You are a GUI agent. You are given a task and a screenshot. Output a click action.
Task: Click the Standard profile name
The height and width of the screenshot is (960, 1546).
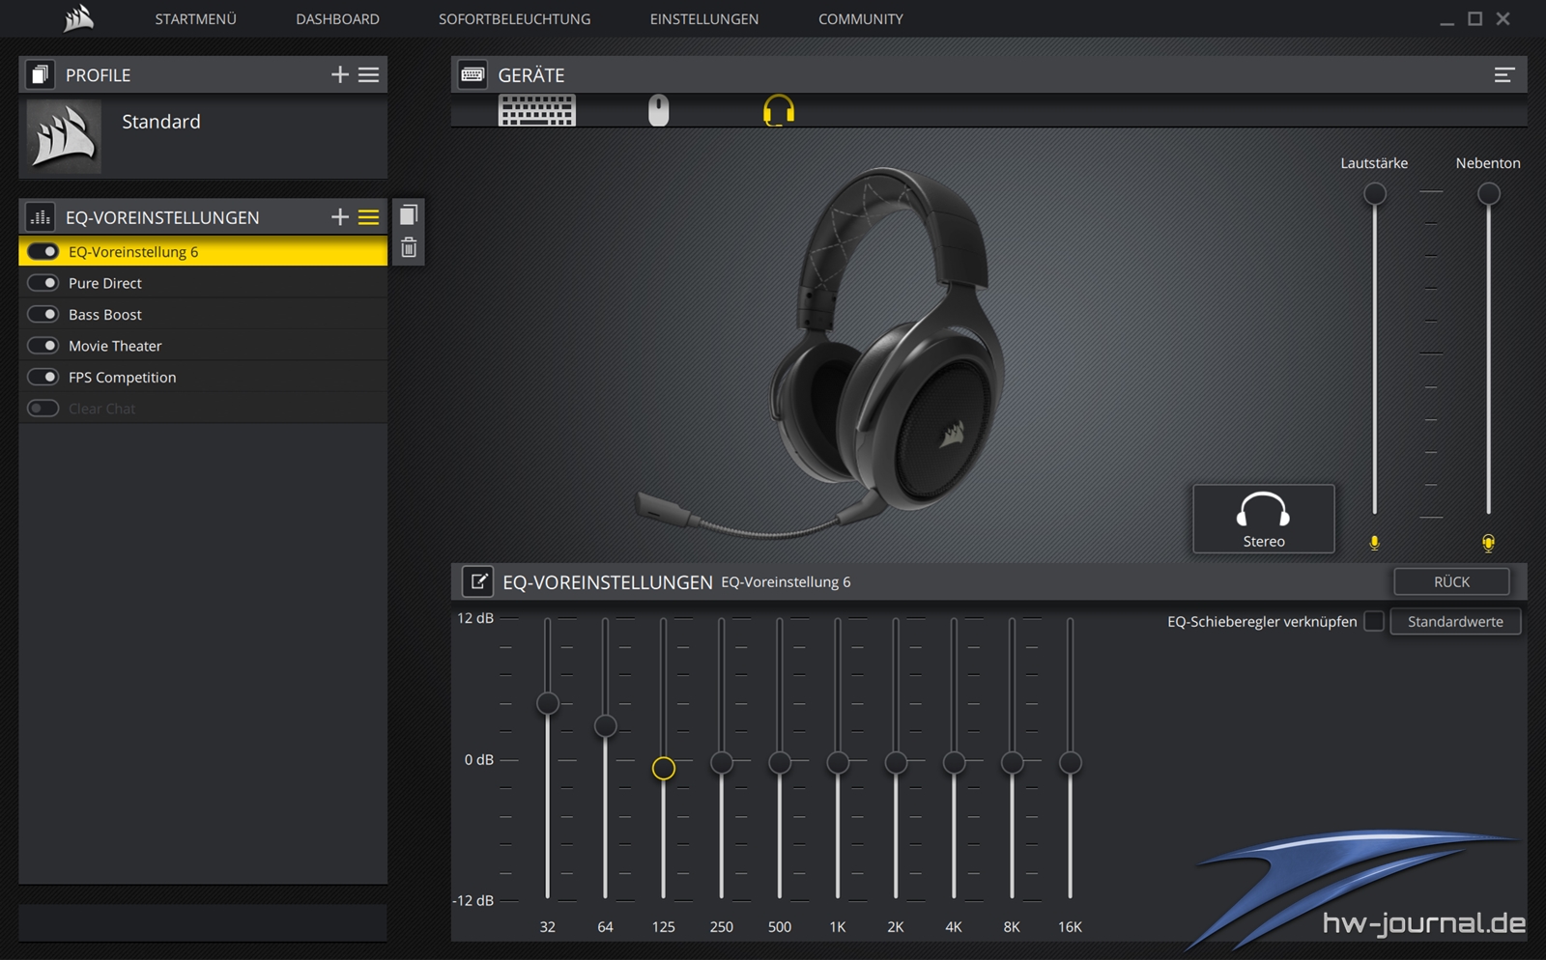pyautogui.click(x=161, y=122)
